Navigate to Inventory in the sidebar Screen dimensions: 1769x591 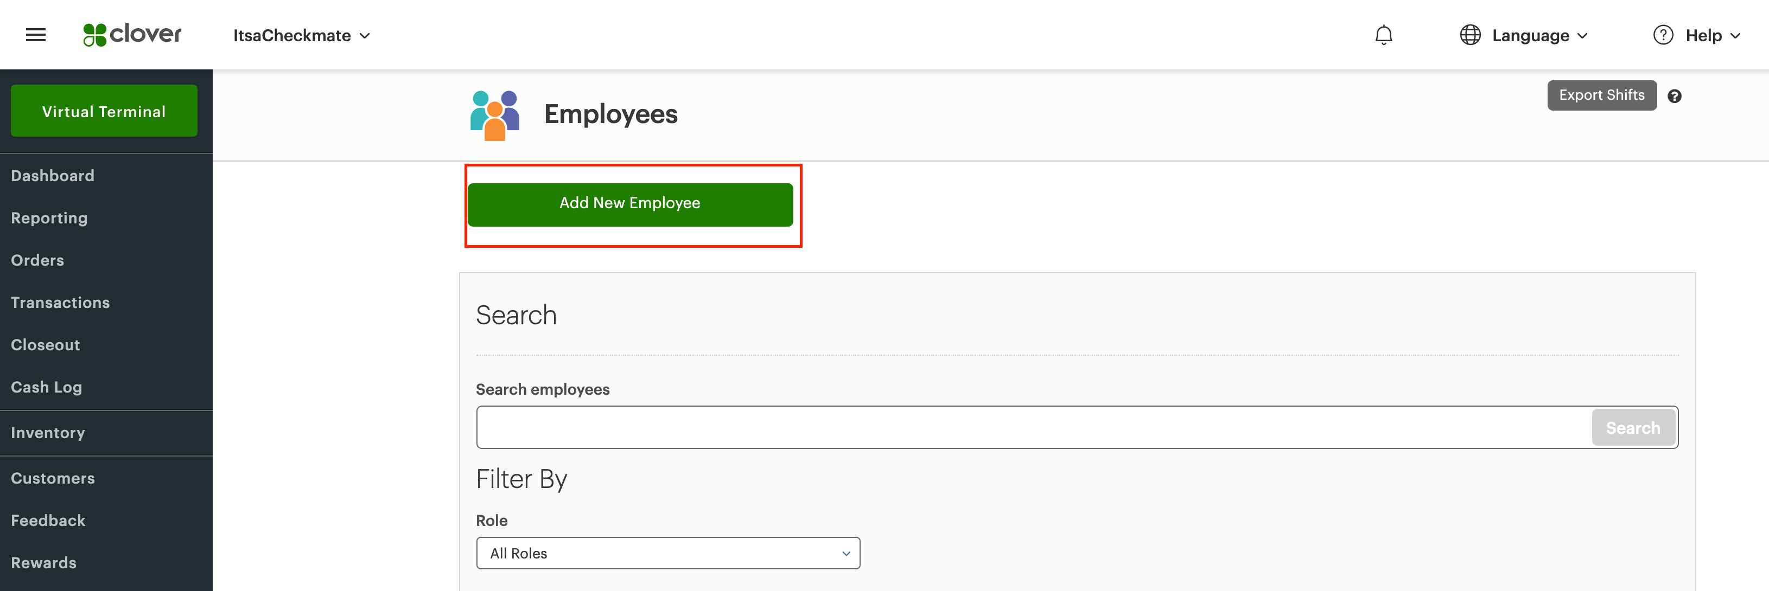(47, 433)
